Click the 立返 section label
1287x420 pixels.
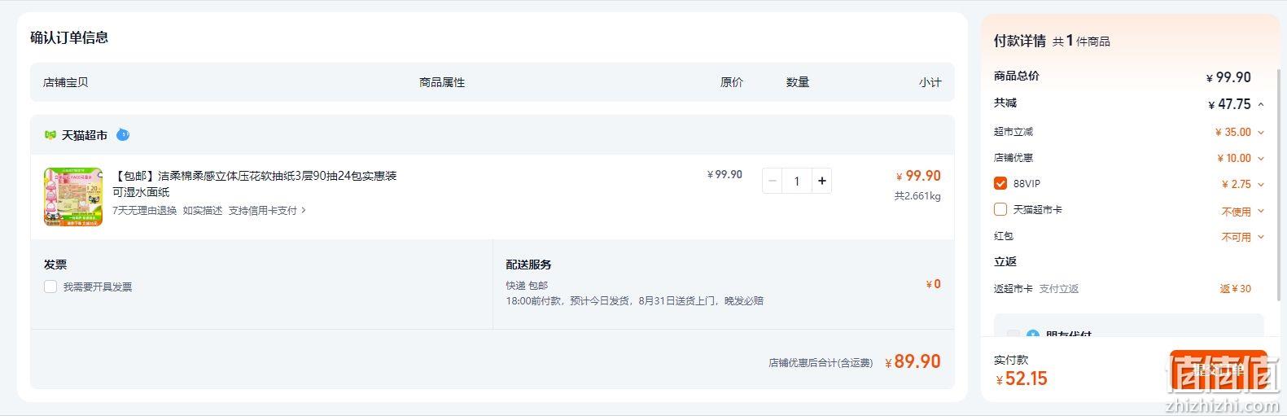point(1005,261)
